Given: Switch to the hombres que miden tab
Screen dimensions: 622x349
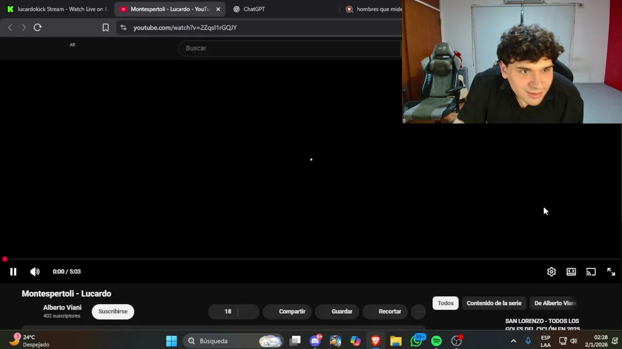Looking at the screenshot, I should tap(373, 9).
